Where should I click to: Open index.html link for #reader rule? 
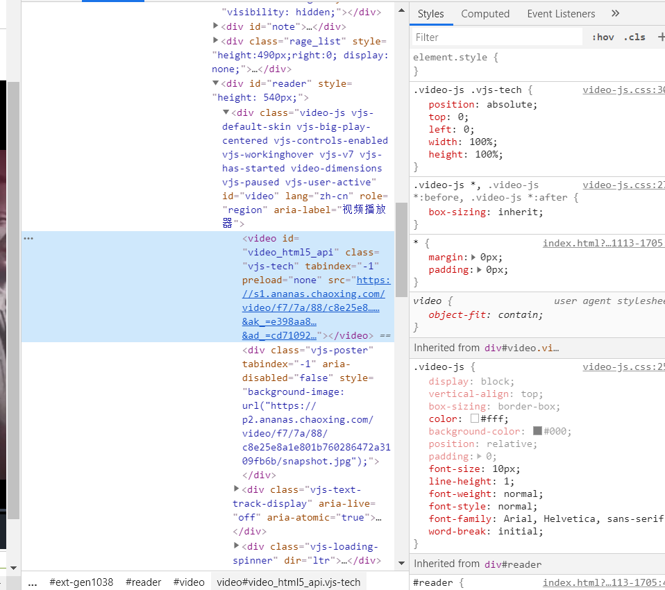tap(603, 583)
